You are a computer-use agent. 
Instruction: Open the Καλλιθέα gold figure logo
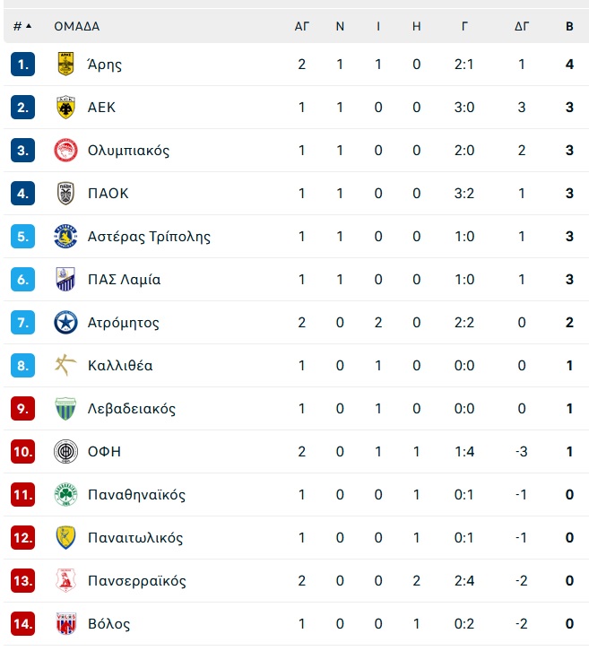click(65, 365)
